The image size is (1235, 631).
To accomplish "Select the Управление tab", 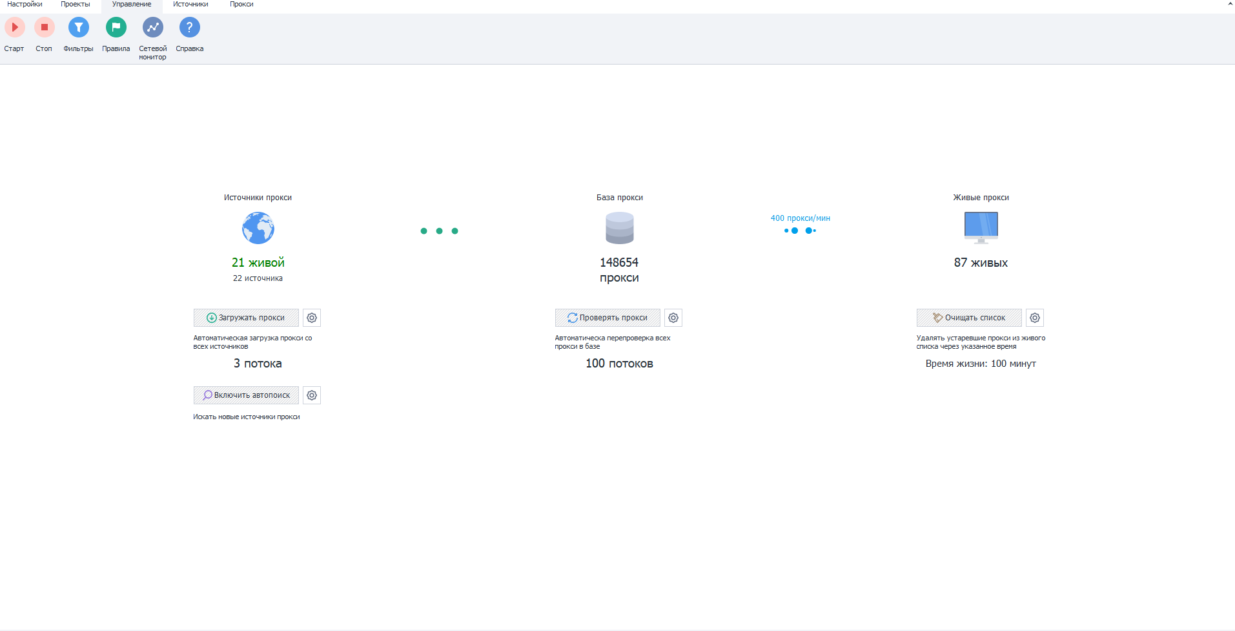I will click(132, 5).
